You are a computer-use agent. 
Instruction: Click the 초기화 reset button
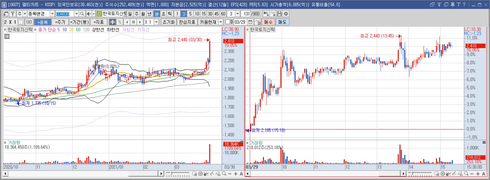click(x=168, y=22)
